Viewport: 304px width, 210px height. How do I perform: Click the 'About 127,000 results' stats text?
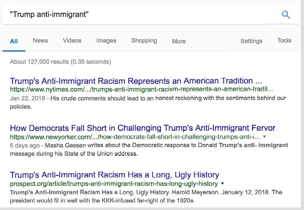(x=60, y=62)
